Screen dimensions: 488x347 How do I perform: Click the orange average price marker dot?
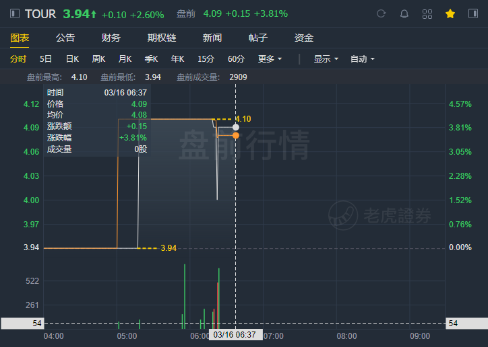pos(236,135)
